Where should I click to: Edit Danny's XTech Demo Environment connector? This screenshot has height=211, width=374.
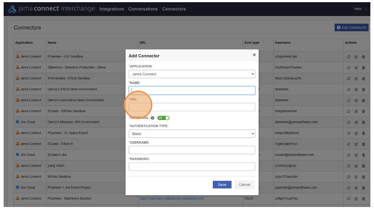coord(356,89)
